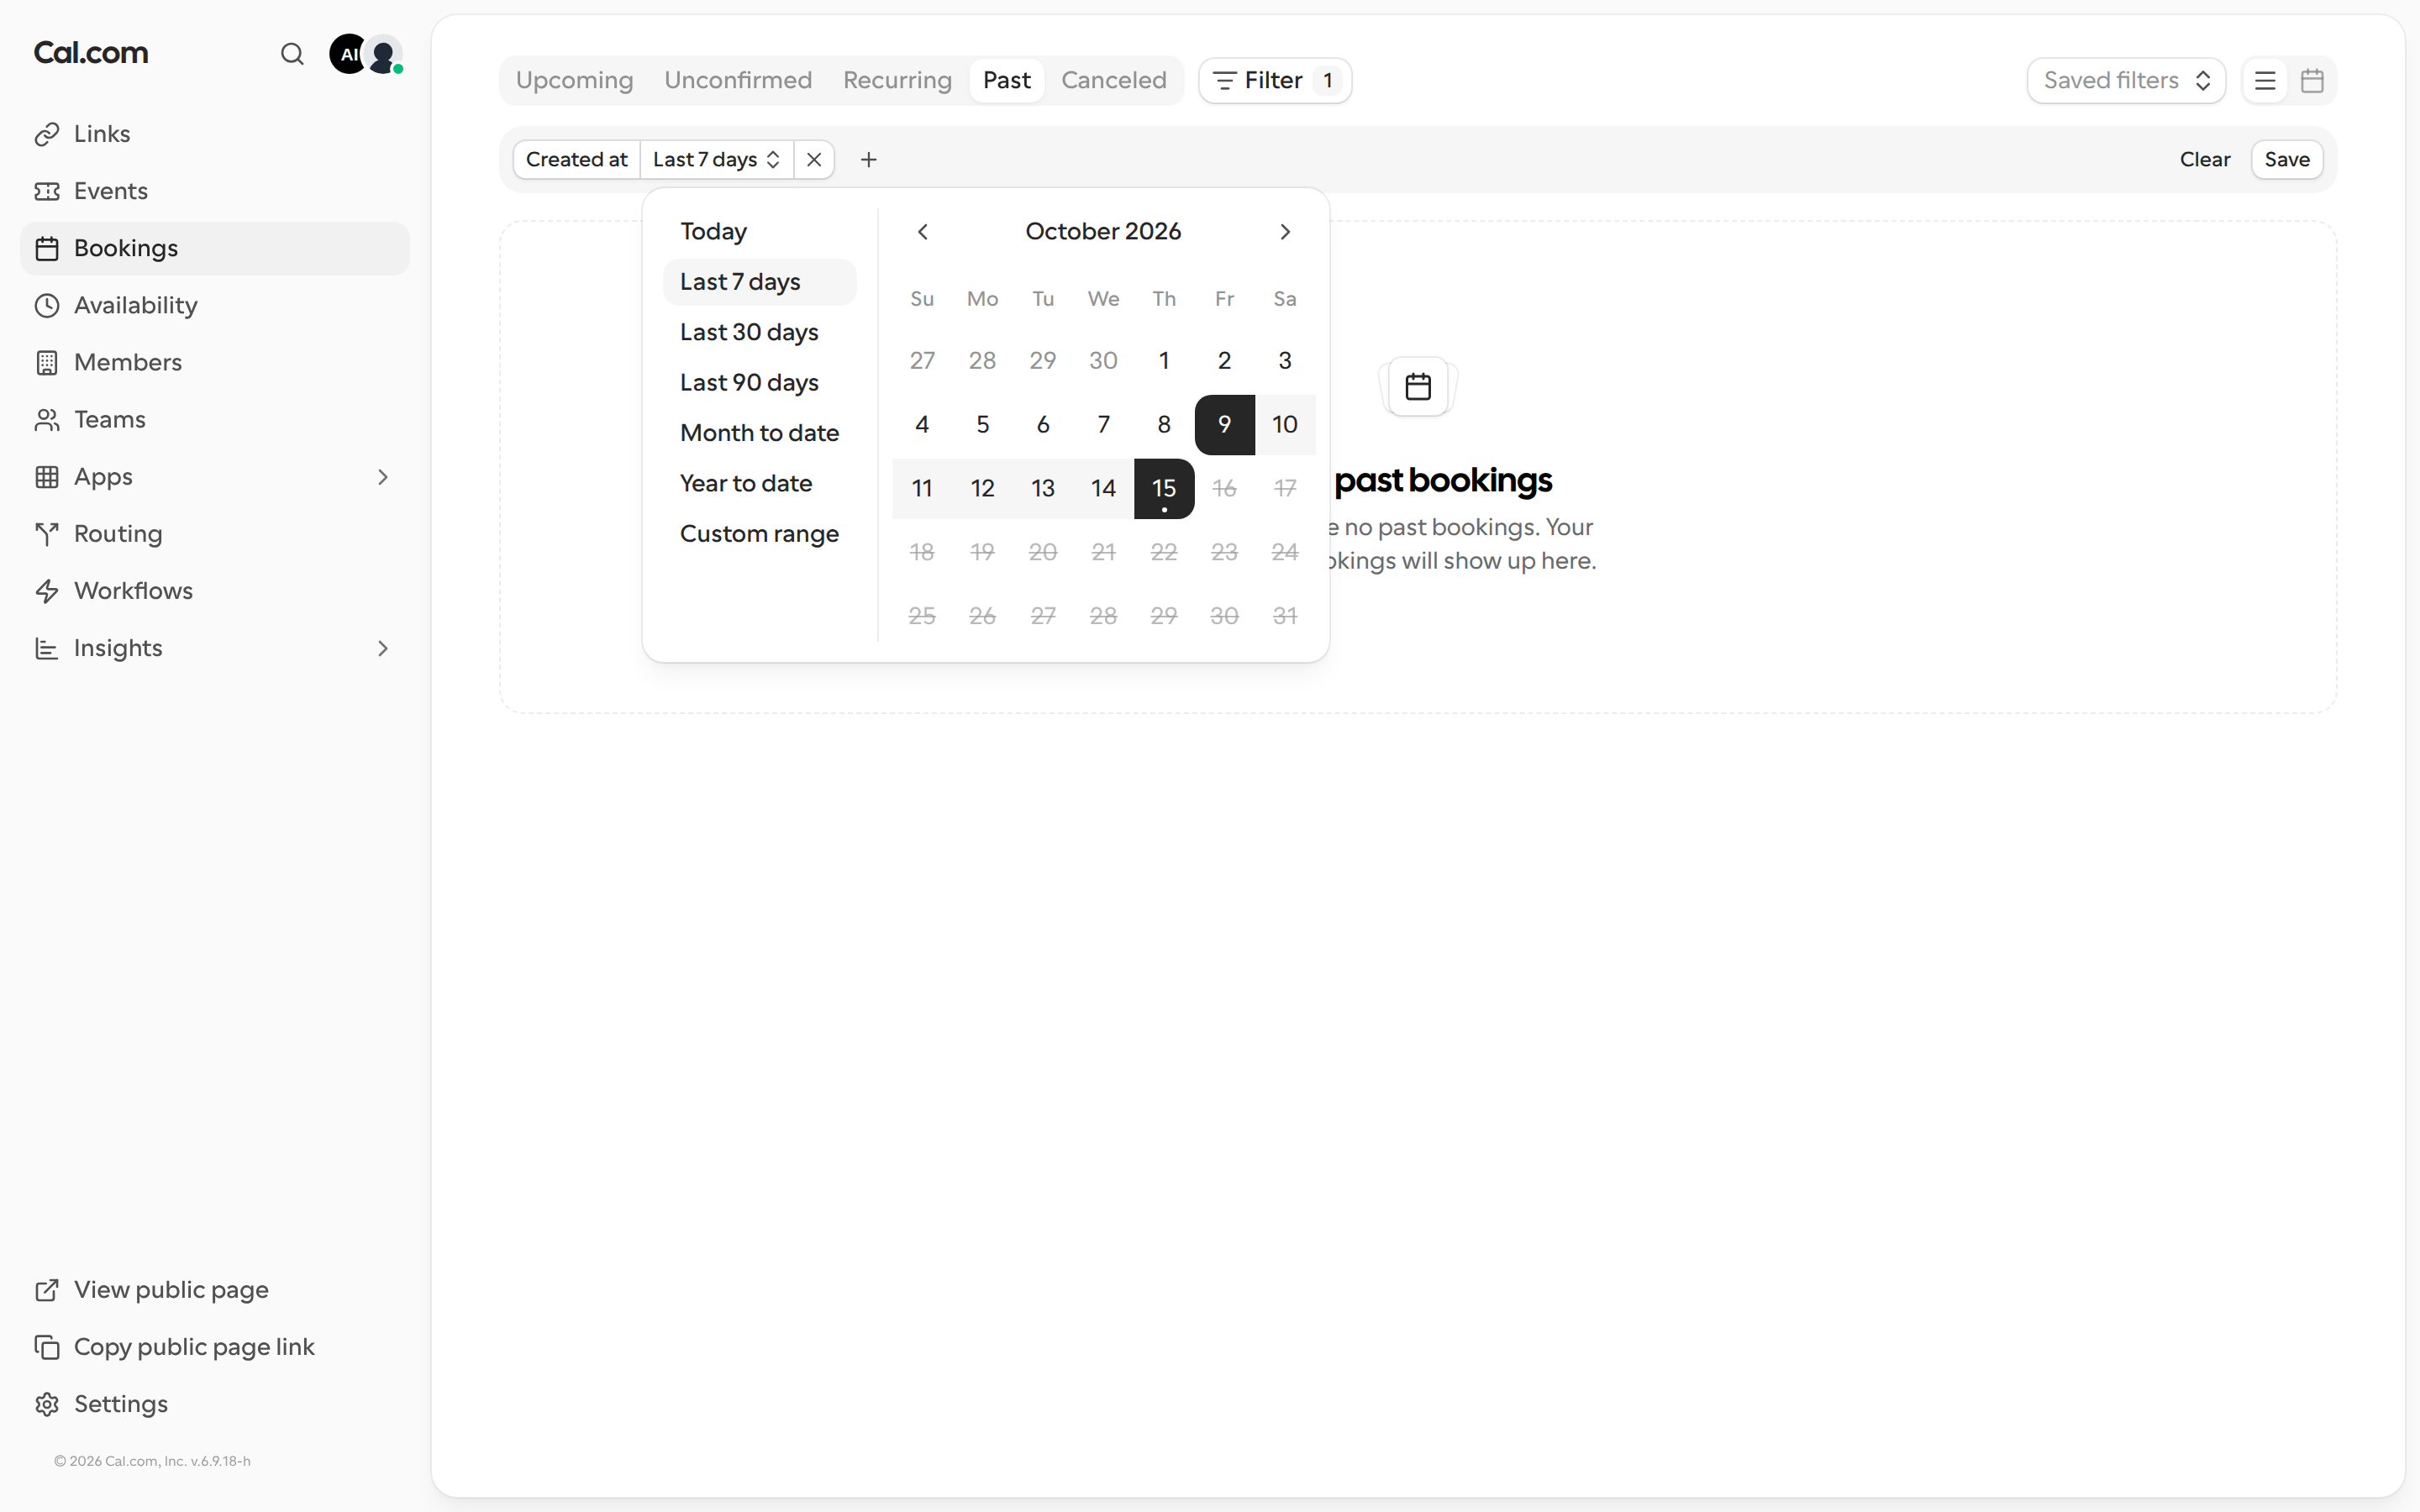The image size is (2420, 1512).
Task: Open Members page
Action: tap(215, 362)
